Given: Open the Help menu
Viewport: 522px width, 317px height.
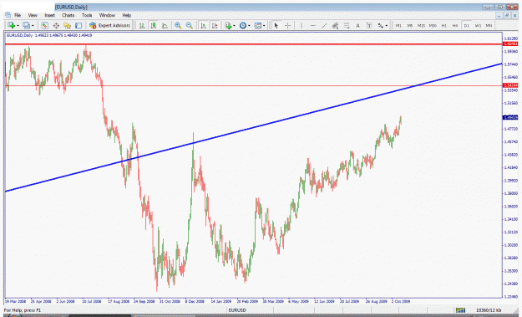Looking at the screenshot, I should click(x=126, y=15).
